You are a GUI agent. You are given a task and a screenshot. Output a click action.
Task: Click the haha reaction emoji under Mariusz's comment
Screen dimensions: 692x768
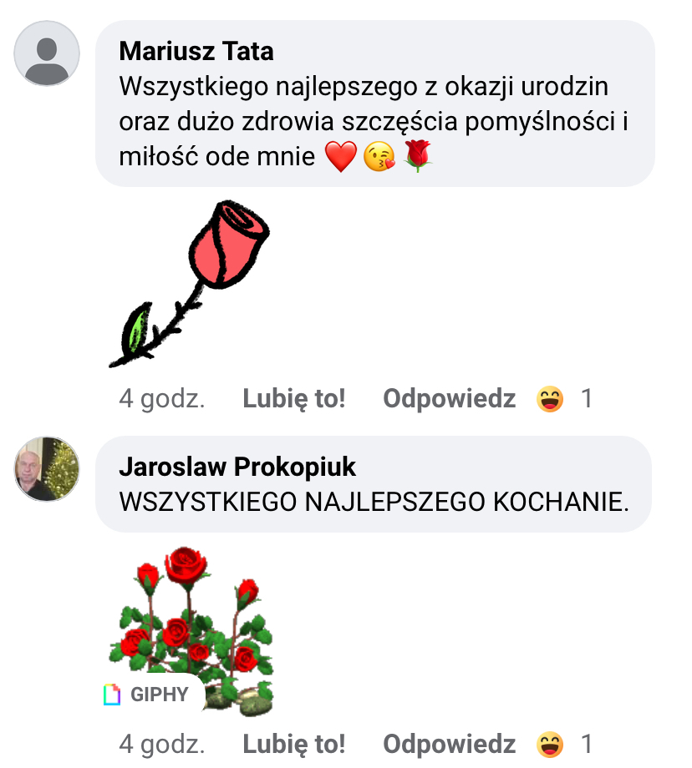550,399
